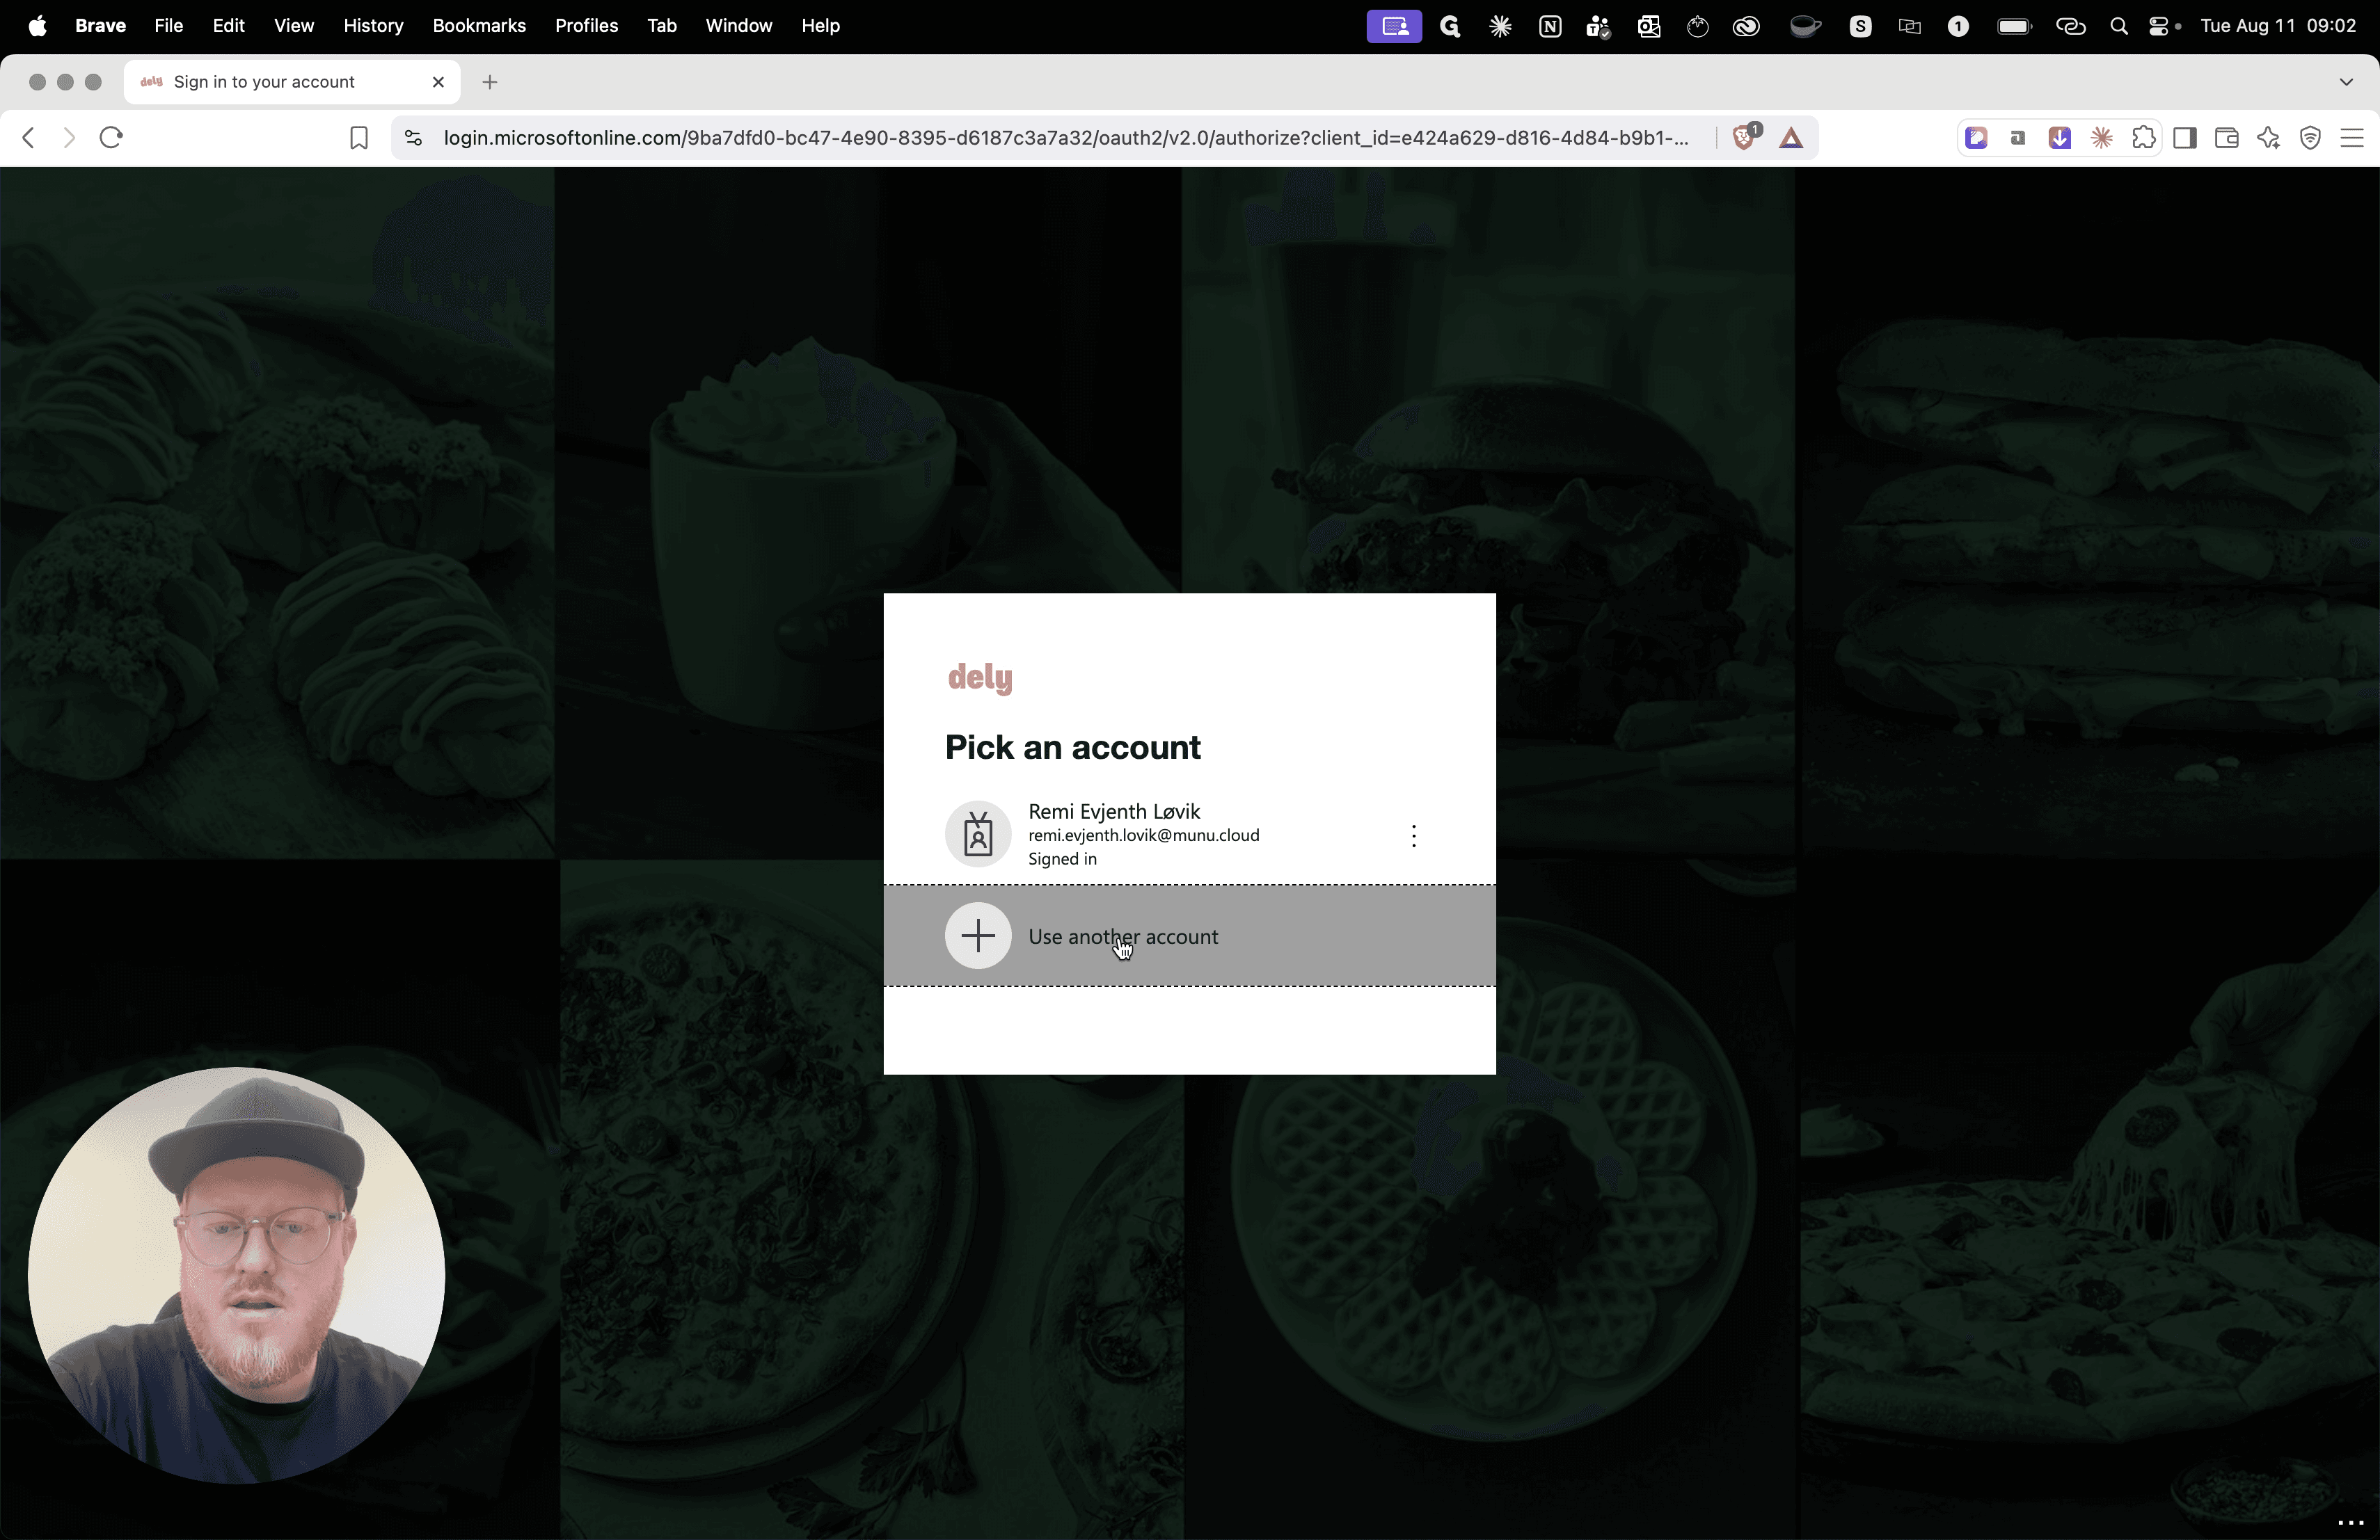Click the date and time in menu bar

pos(2278,26)
